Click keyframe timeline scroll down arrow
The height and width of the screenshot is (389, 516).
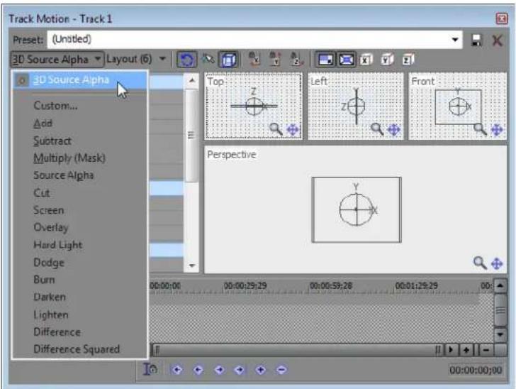coord(500,334)
